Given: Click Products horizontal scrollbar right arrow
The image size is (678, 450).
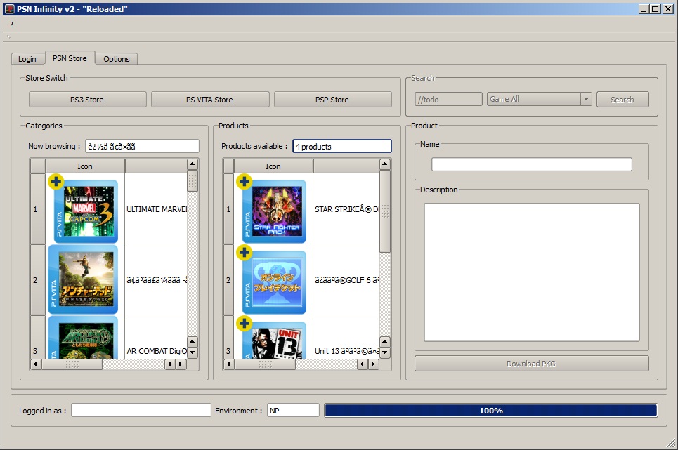Looking at the screenshot, I should click(x=374, y=364).
